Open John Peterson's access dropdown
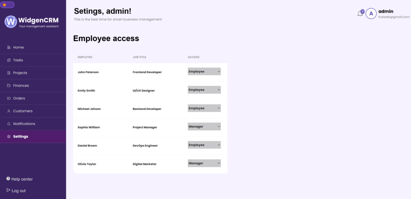The image size is (411, 199). pos(204,72)
